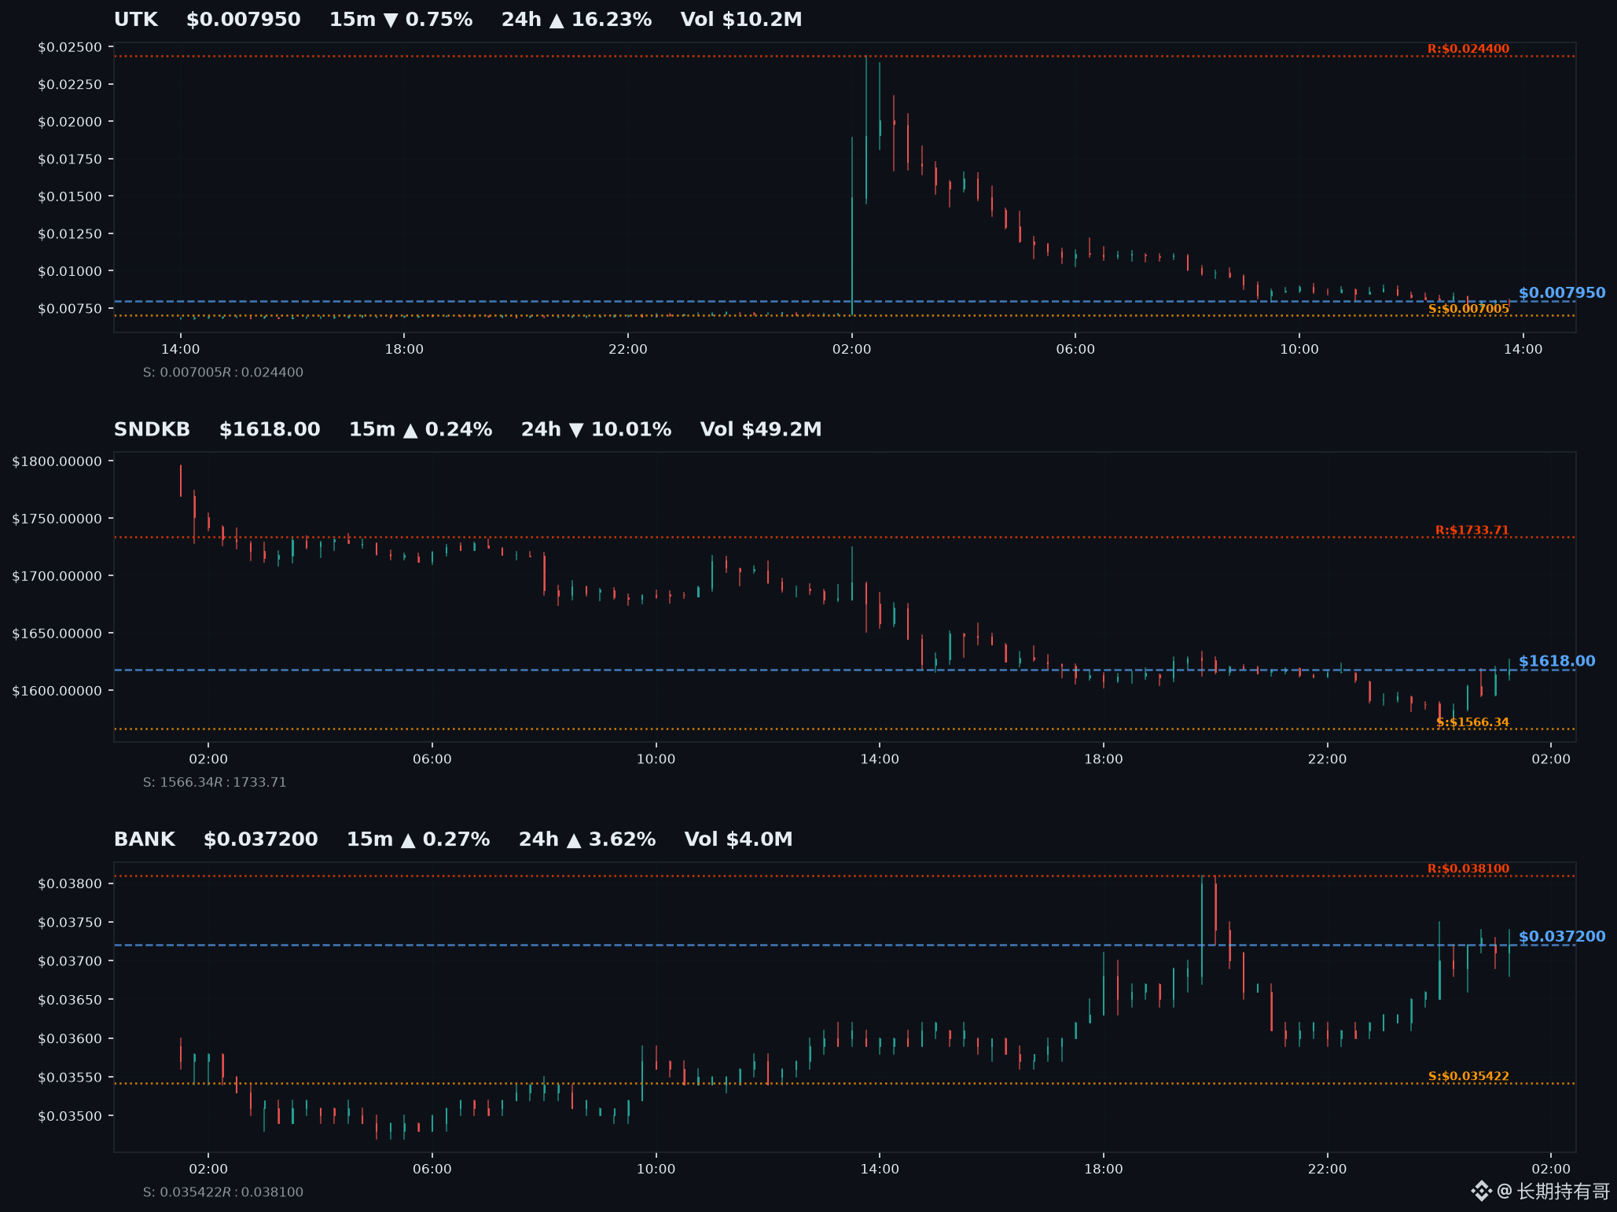Screen dimensions: 1617x1212
Task: Select the UTK header price $0.007950
Action: tap(244, 20)
